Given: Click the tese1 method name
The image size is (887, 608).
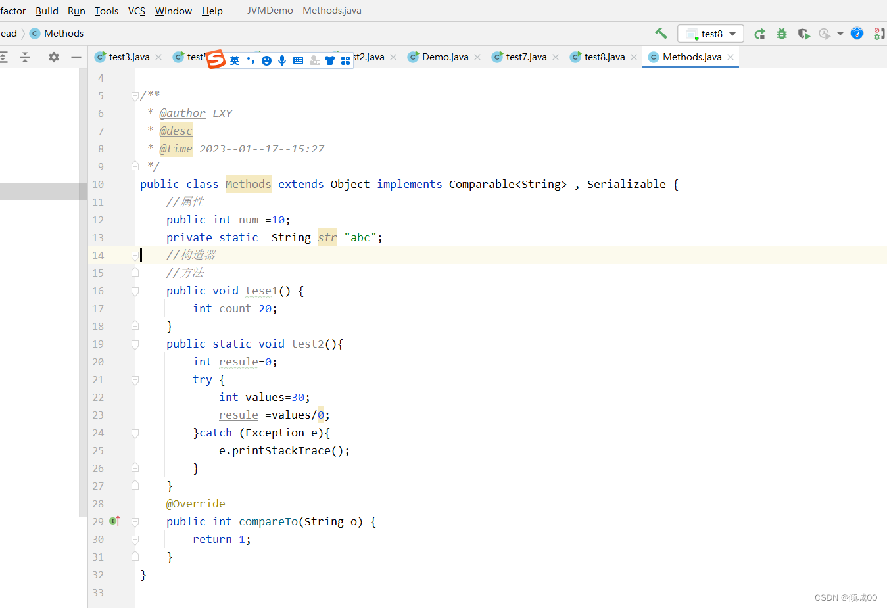Looking at the screenshot, I should point(262,291).
